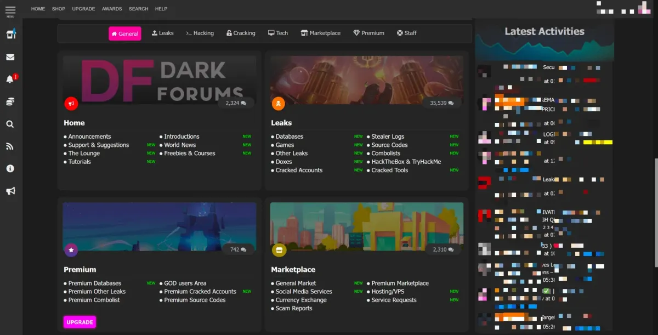The width and height of the screenshot is (658, 335).
Task: Switch to the Cracking category tab
Action: click(x=241, y=33)
